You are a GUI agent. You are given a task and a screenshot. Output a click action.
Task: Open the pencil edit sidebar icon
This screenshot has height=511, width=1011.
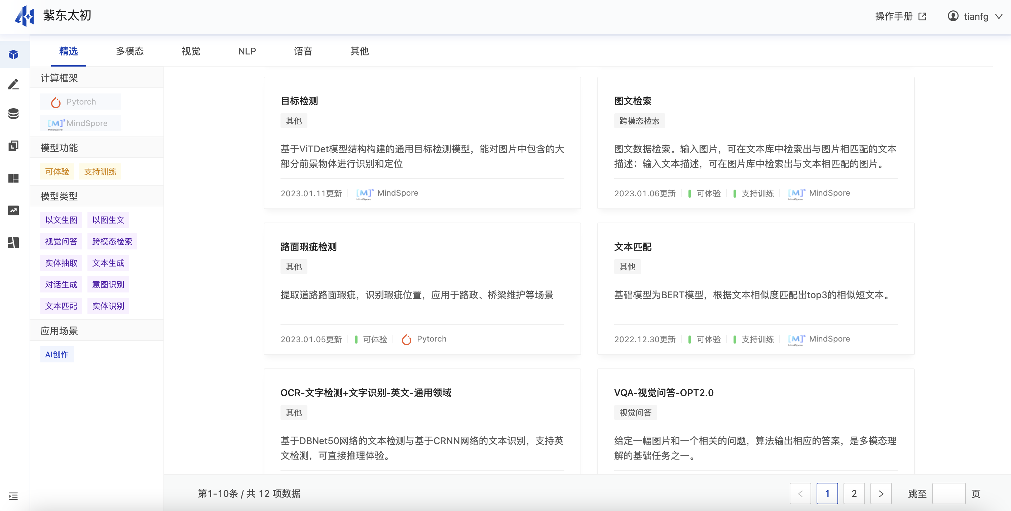tap(14, 84)
